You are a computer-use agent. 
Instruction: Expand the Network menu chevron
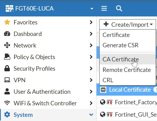tap(91, 45)
